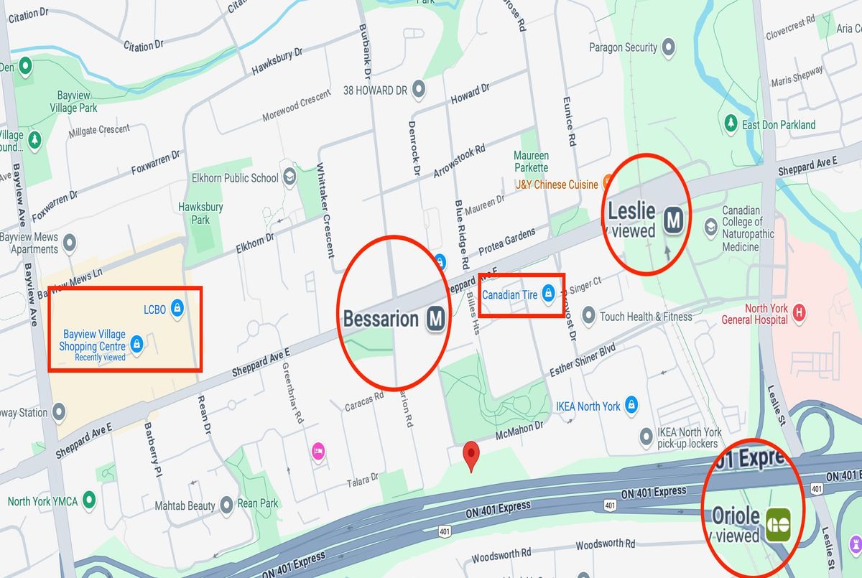Viewport: 862px width, 578px height.
Task: Open the LCBO shopping pin
Action: [x=178, y=309]
